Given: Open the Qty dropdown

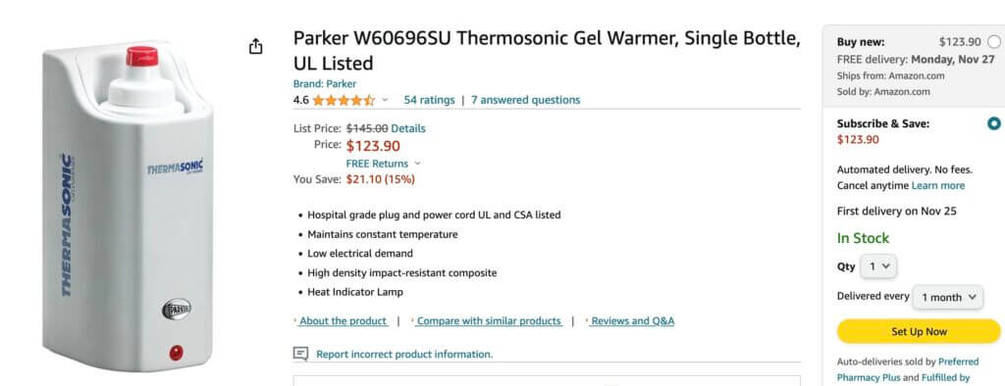Looking at the screenshot, I should pos(878,266).
